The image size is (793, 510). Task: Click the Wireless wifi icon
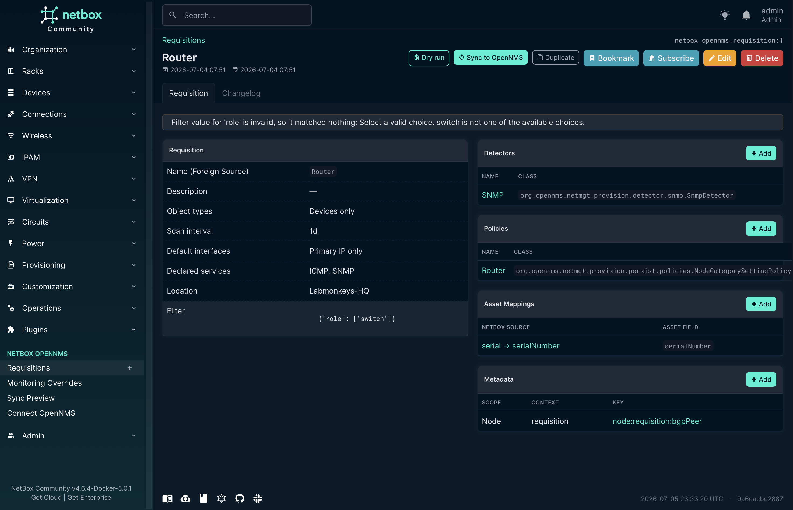tap(11, 135)
